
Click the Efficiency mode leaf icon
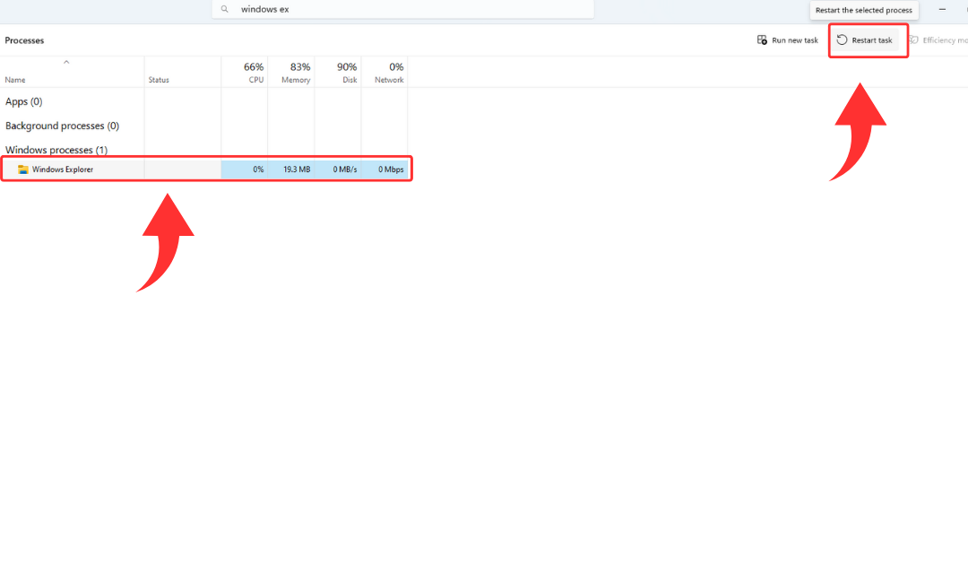click(x=914, y=40)
